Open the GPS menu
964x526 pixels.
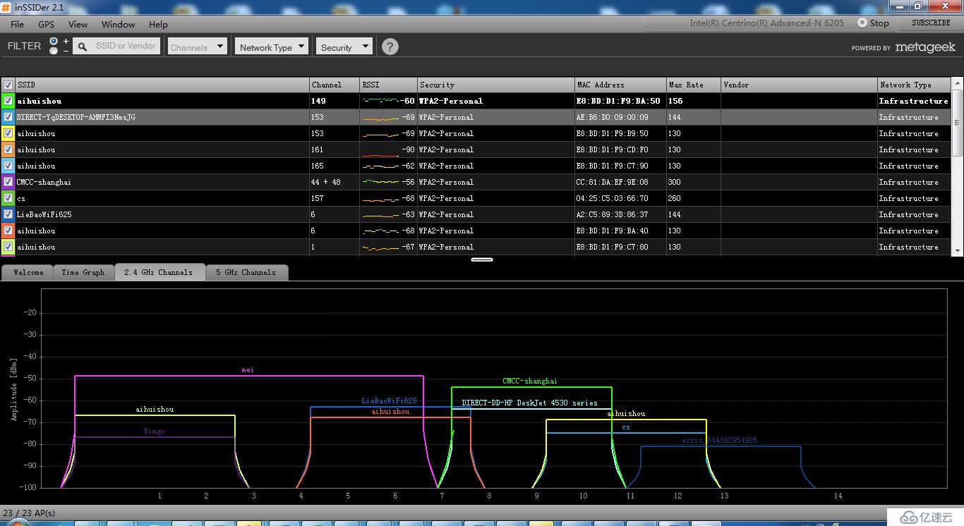[46, 24]
